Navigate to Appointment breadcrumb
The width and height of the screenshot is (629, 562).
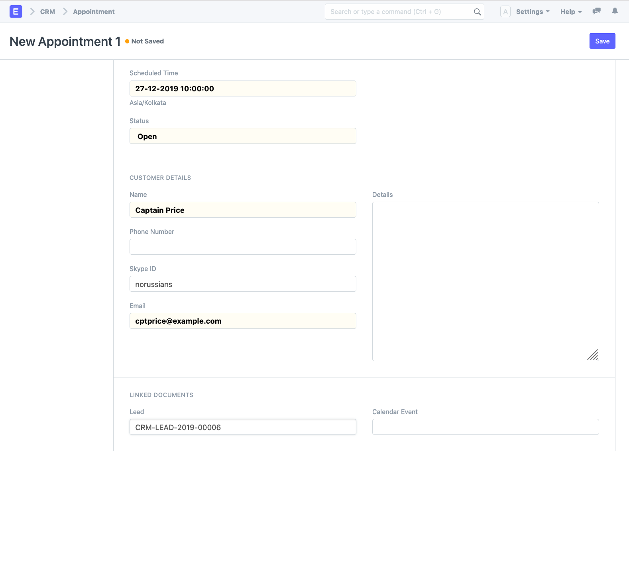point(94,12)
